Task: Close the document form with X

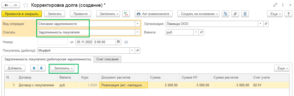Action: point(290,5)
